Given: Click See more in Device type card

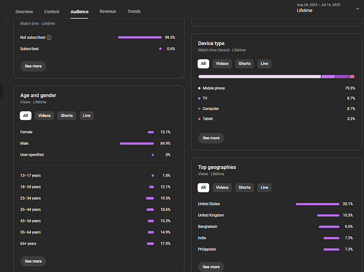Looking at the screenshot, I should (x=211, y=138).
